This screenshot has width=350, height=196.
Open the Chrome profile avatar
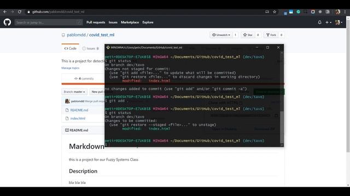point(338,12)
